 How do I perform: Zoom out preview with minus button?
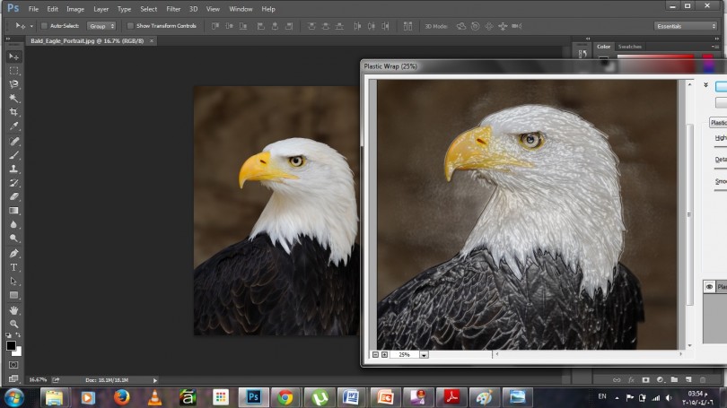pos(375,355)
